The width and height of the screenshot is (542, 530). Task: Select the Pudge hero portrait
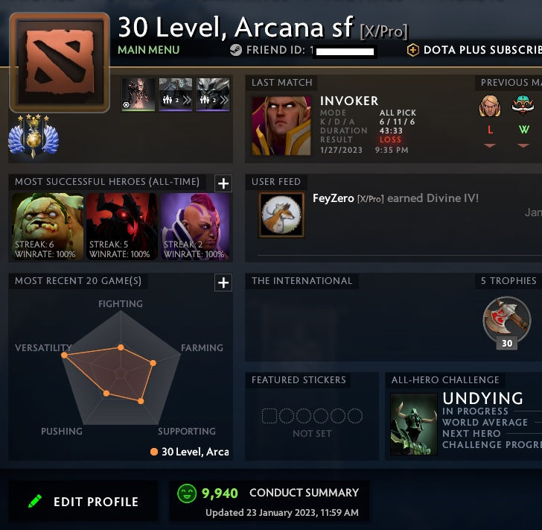48,227
